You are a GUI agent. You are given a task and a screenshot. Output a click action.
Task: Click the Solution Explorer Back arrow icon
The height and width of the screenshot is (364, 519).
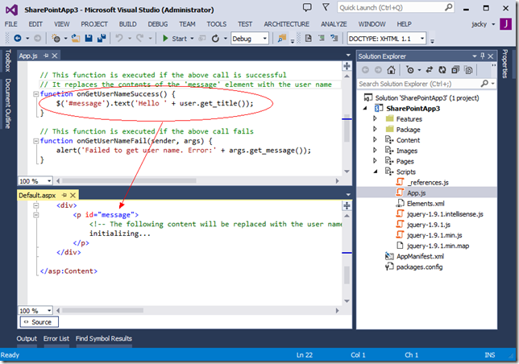point(365,70)
